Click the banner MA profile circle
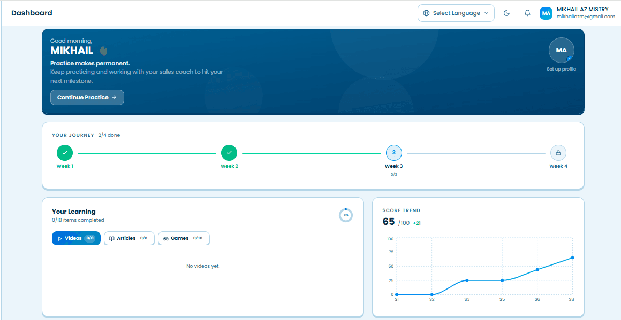The height and width of the screenshot is (320, 621). [561, 50]
